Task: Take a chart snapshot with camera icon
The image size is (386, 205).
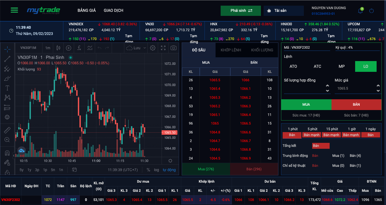Action: pyautogui.click(x=173, y=48)
